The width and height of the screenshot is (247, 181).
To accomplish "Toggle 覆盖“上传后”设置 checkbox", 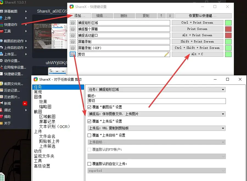I will tap(89, 121).
